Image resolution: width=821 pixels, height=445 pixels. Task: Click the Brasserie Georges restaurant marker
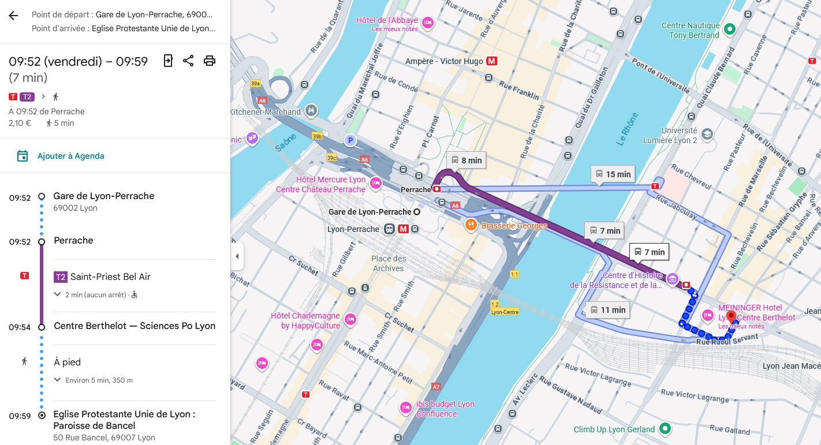point(472,225)
